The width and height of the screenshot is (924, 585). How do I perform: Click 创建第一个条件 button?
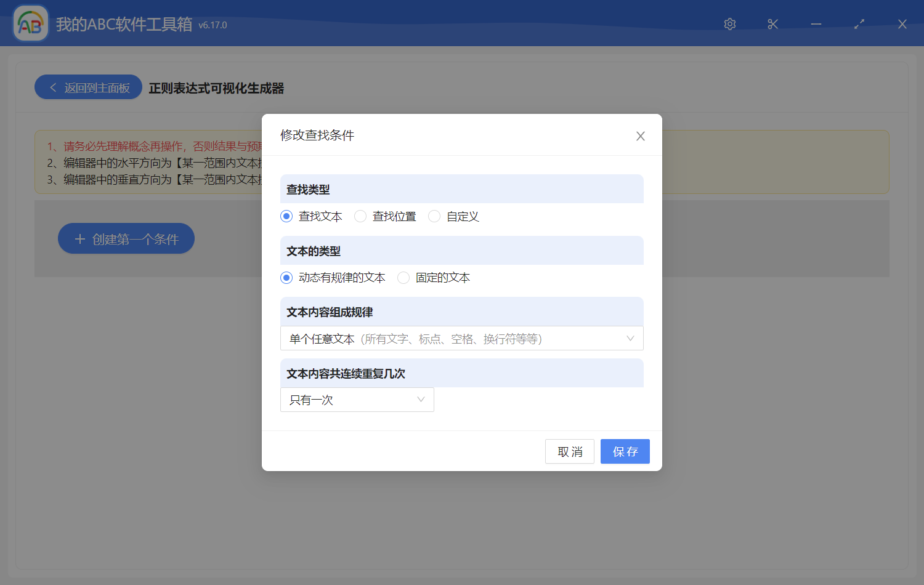pos(126,239)
